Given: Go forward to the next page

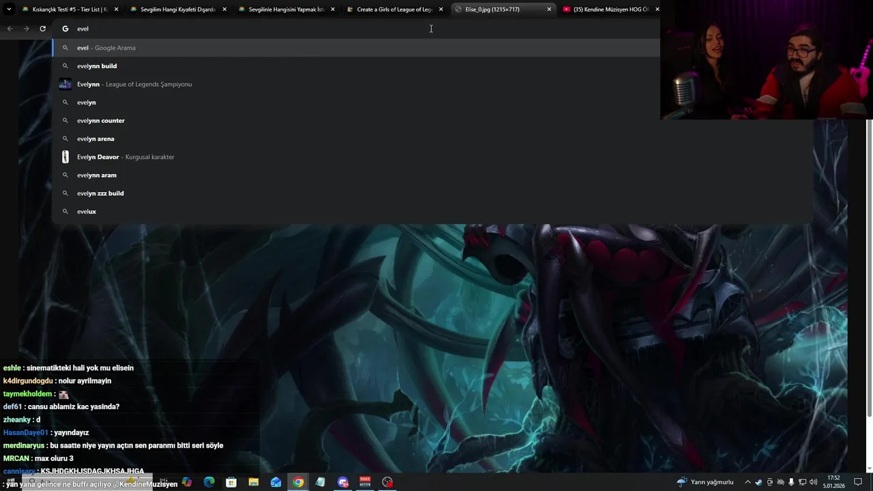Looking at the screenshot, I should [26, 29].
